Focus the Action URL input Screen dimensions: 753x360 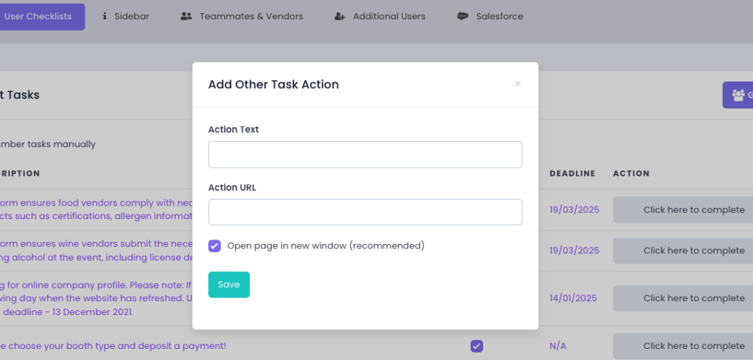tap(365, 212)
